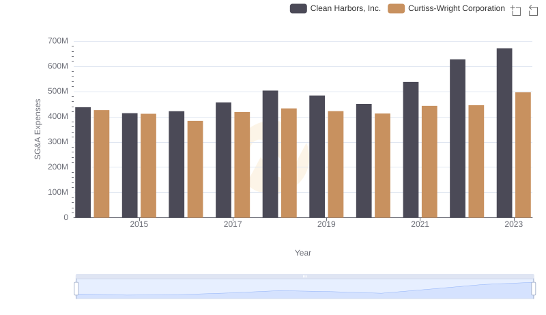Image resolution: width=546 pixels, height=315 pixels.
Task: Click the Clean Harbors bar for 2014
Action: tap(83, 163)
